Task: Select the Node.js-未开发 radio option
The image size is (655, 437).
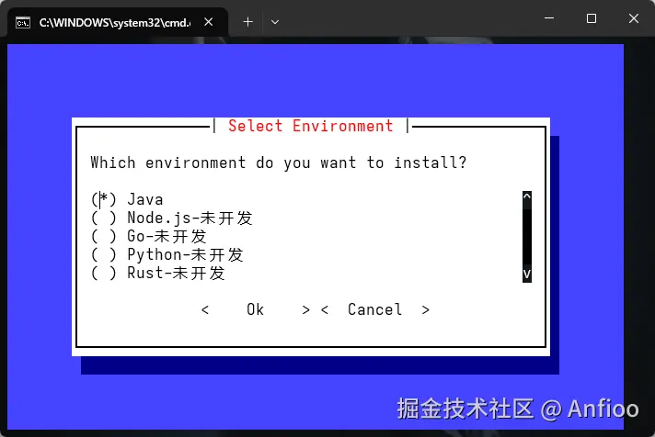Action: [x=172, y=218]
